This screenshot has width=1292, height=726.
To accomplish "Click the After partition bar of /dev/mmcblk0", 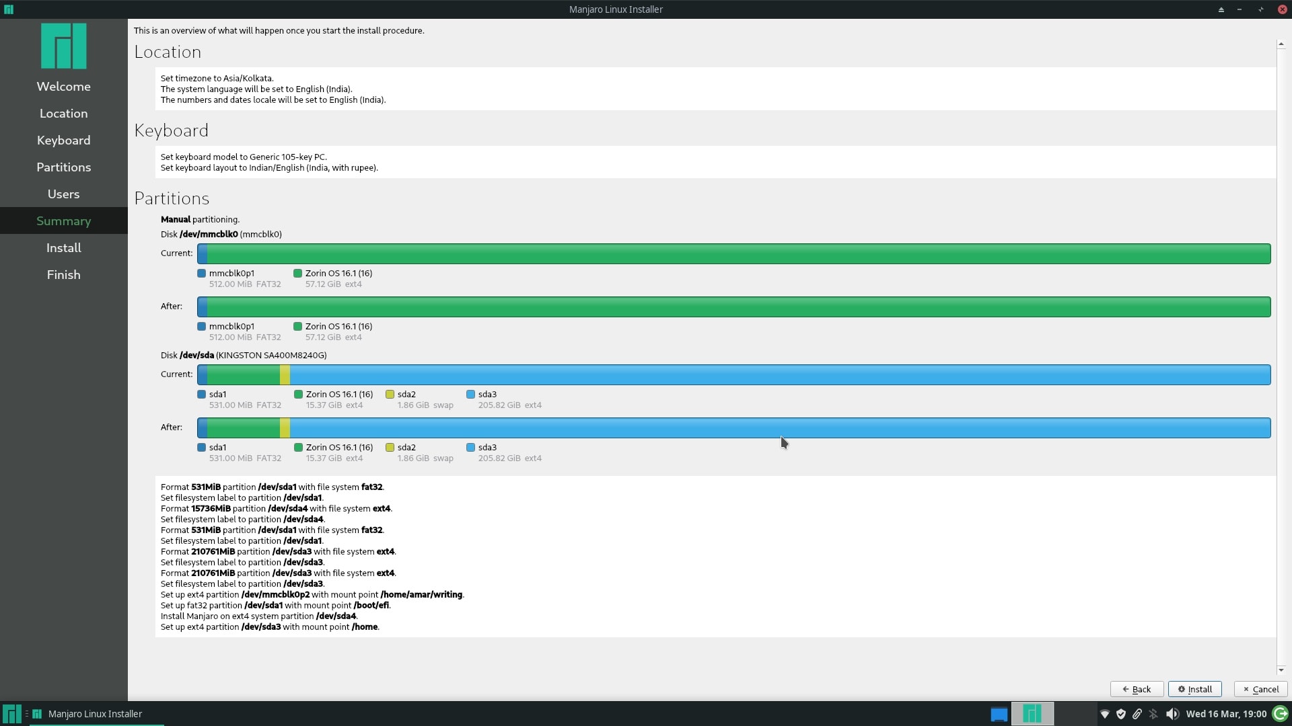I will click(x=733, y=307).
